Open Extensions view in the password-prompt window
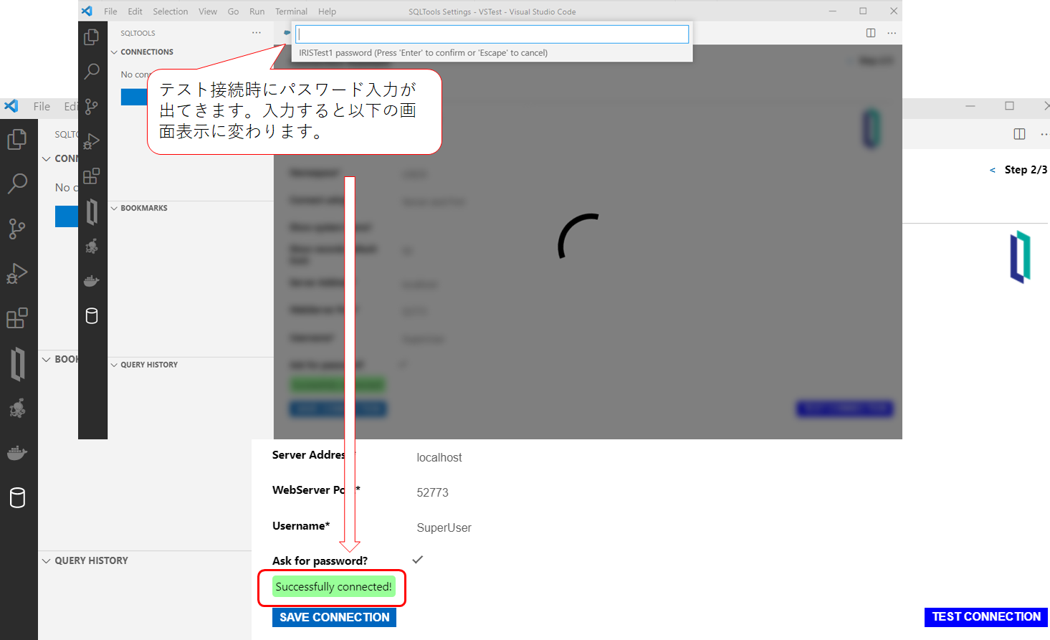Screen dimensions: 1050x640 92,176
